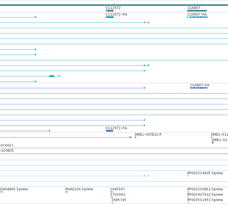Click the thick teal chromosome bar at top

click(114, 5)
